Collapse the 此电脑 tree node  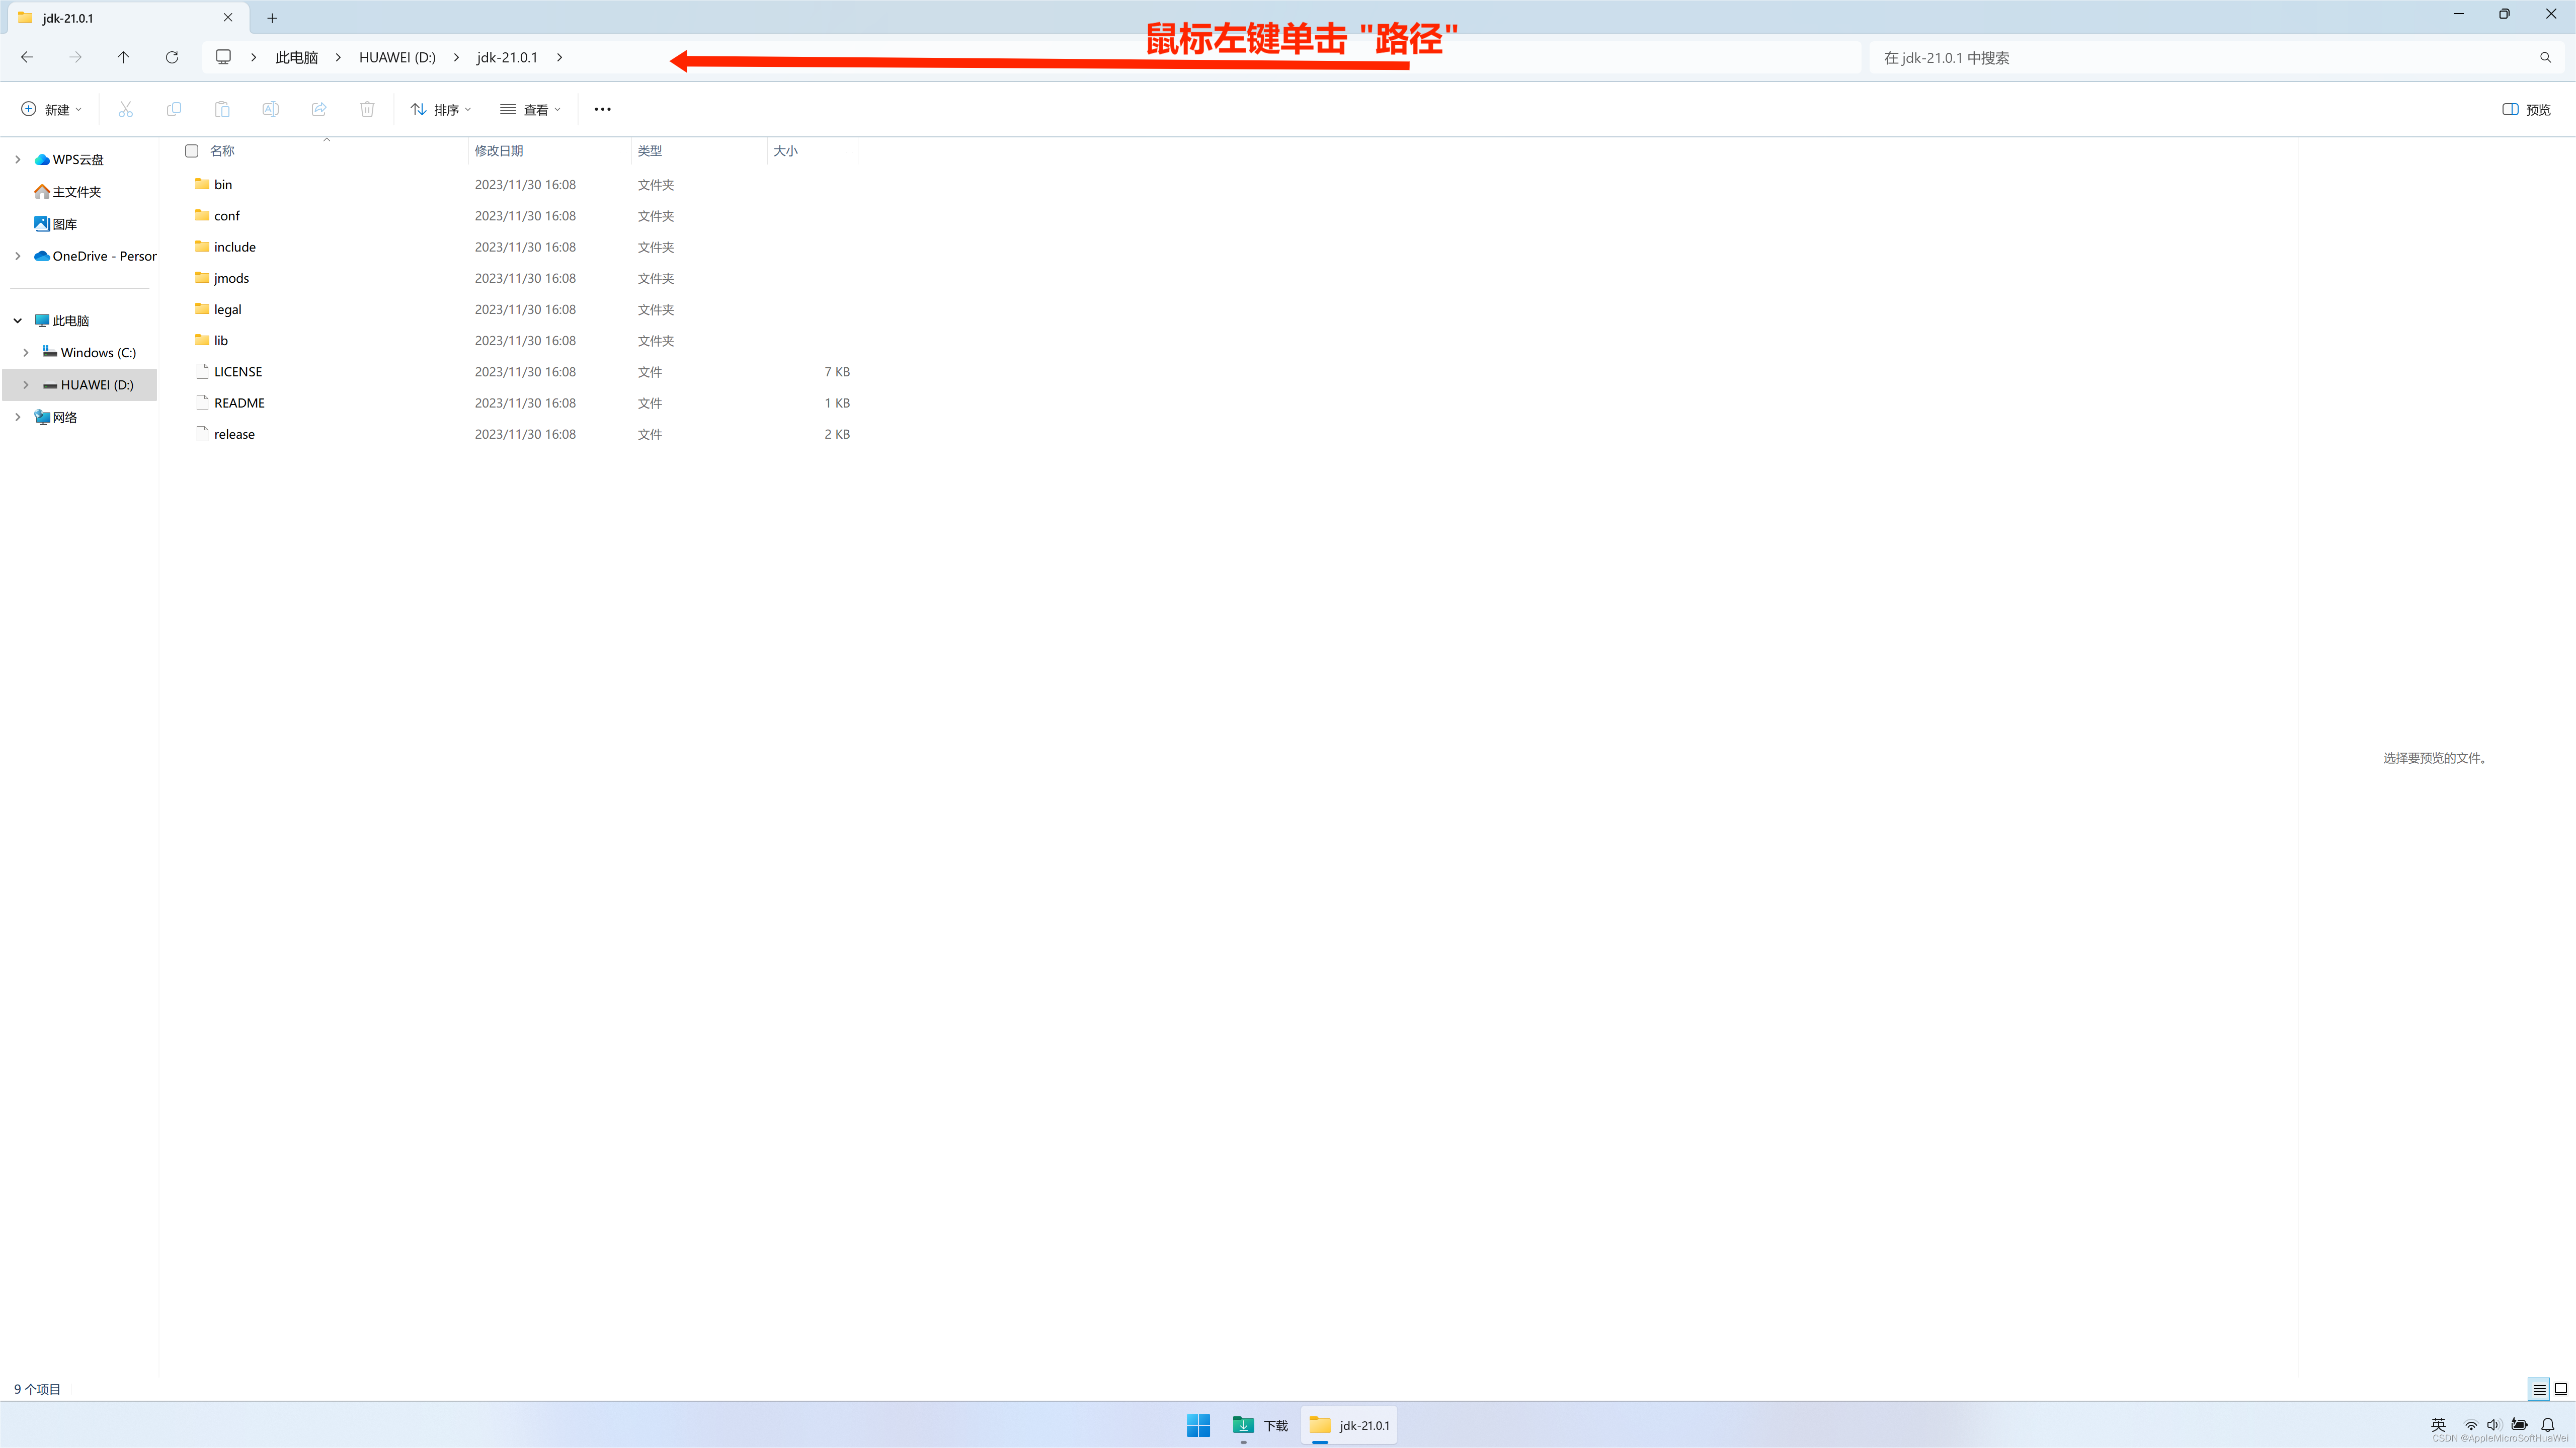tap(18, 321)
